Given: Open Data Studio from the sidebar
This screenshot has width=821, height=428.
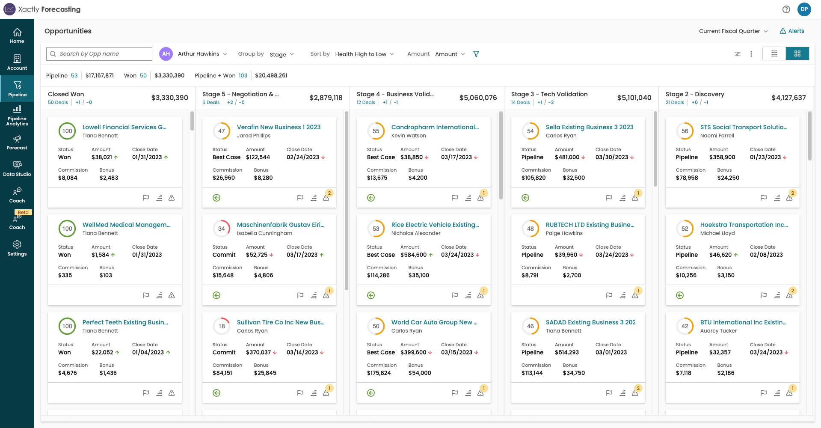Looking at the screenshot, I should [17, 167].
